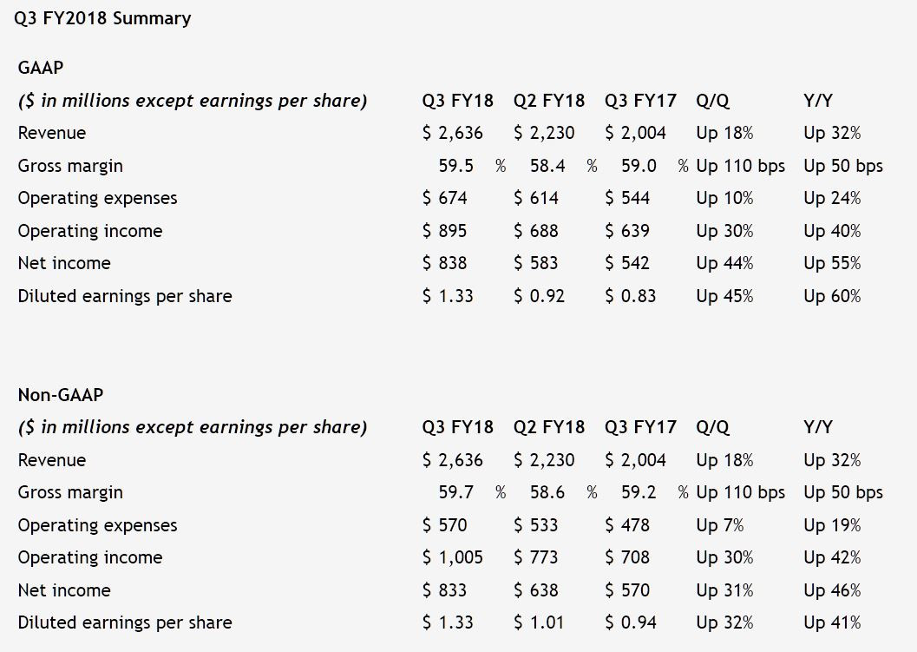
Task: Select GAAP net income Y/Y Up 55%
Action: (x=832, y=263)
